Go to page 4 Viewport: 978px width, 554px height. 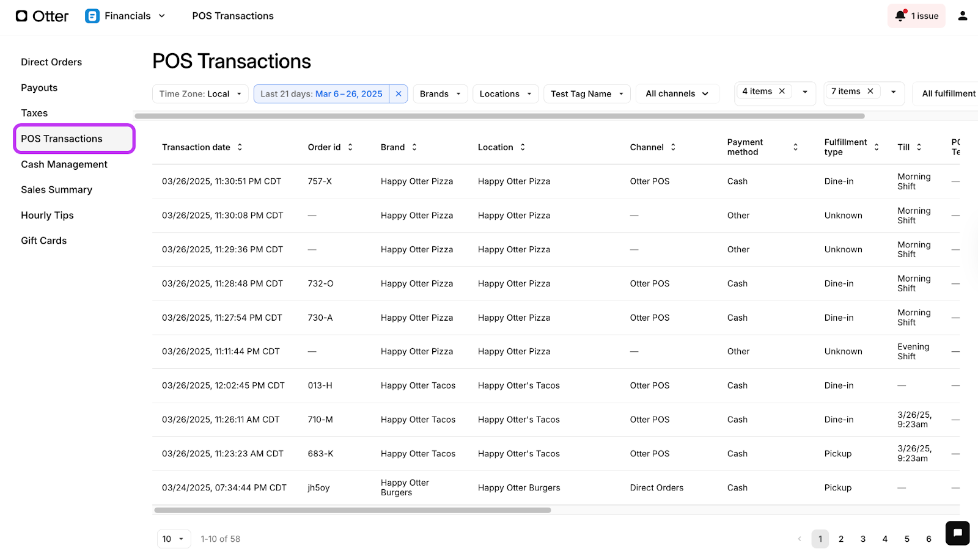coord(885,539)
